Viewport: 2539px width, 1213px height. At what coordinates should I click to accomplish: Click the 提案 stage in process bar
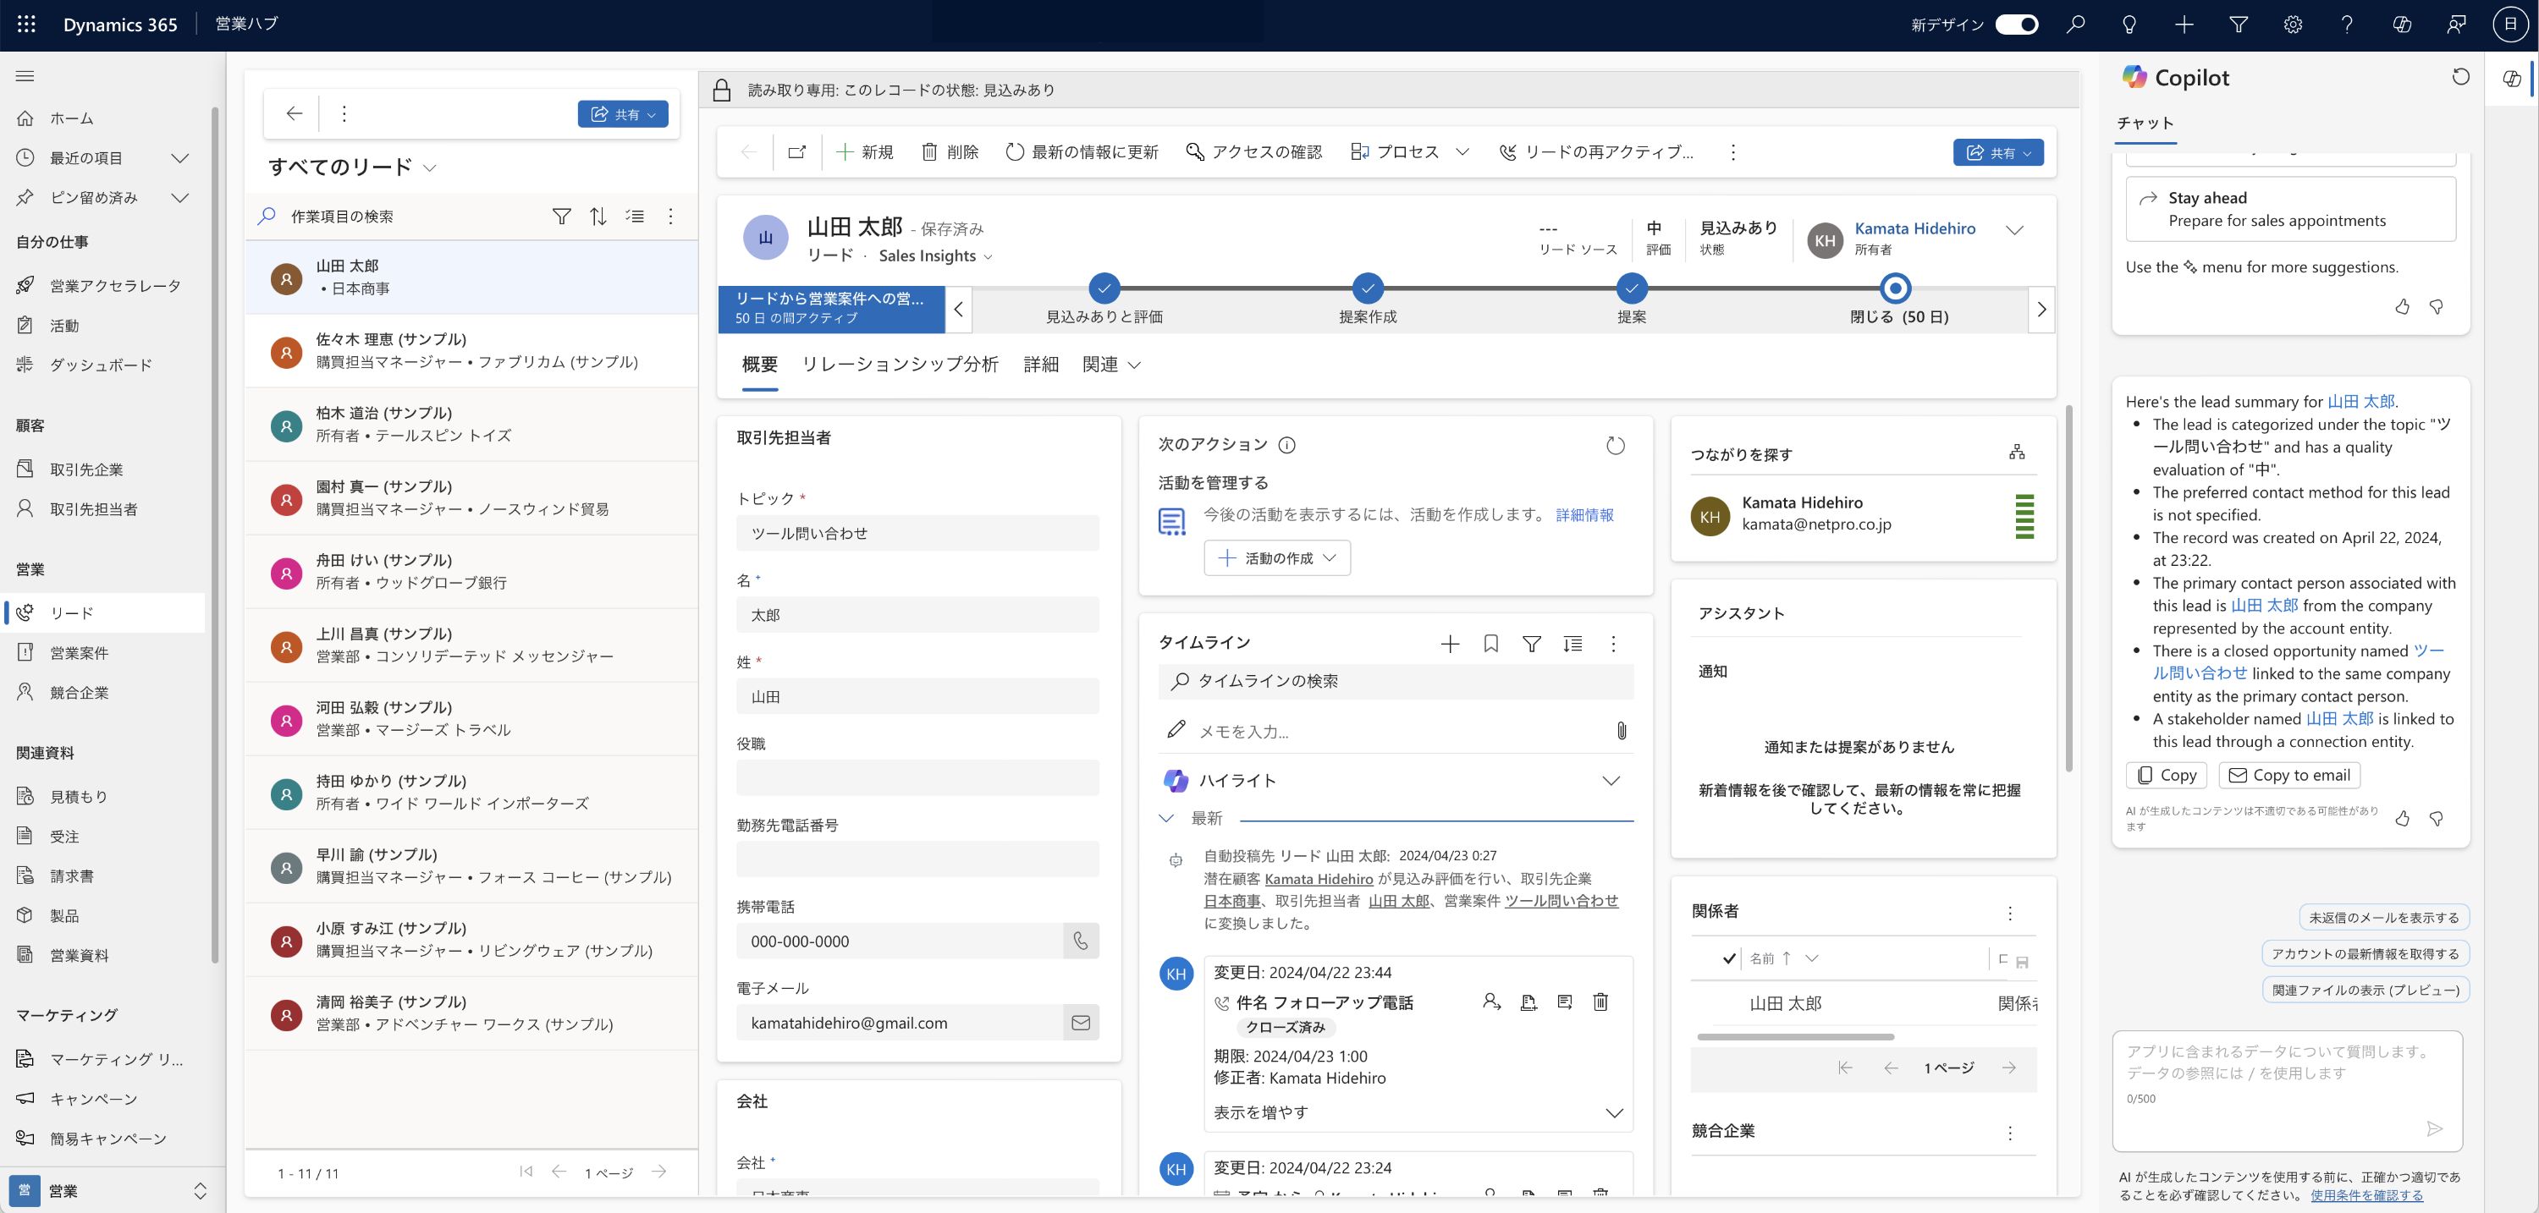(1631, 288)
